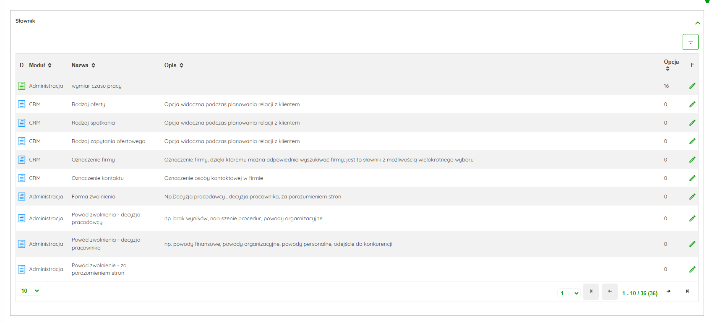Screen dimensions: 712x323
Task: Open the rows-per-page dropdown showing 10
Action: click(x=30, y=291)
